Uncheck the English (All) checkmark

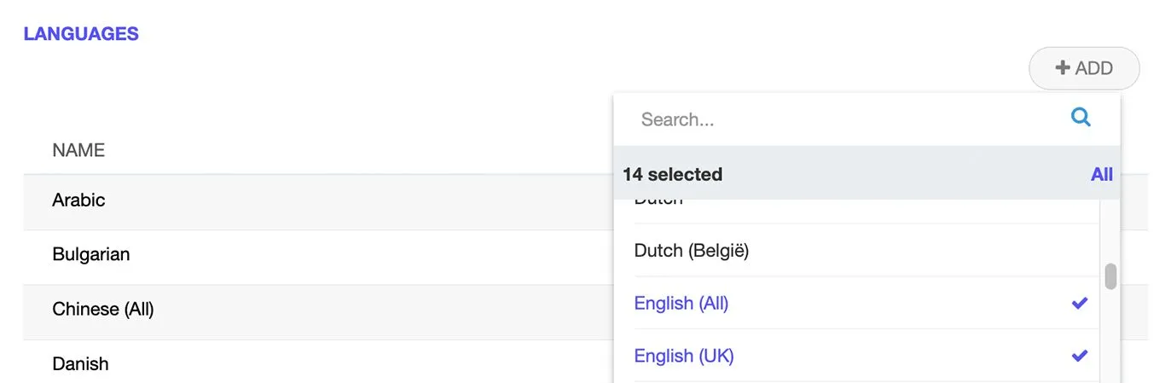1080,303
